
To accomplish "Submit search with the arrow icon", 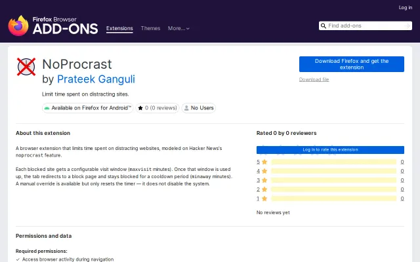I will coord(407,26).
